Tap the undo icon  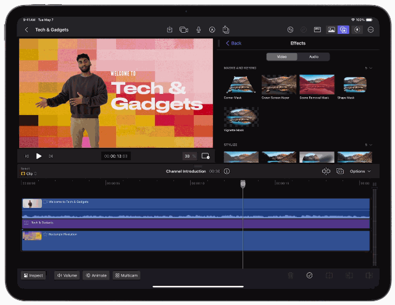pyautogui.click(x=290, y=30)
